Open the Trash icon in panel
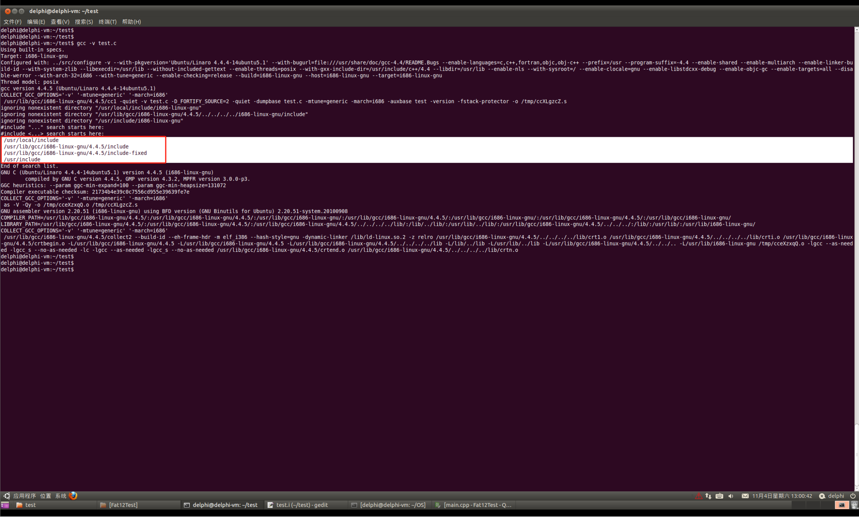859x517 pixels. point(855,505)
